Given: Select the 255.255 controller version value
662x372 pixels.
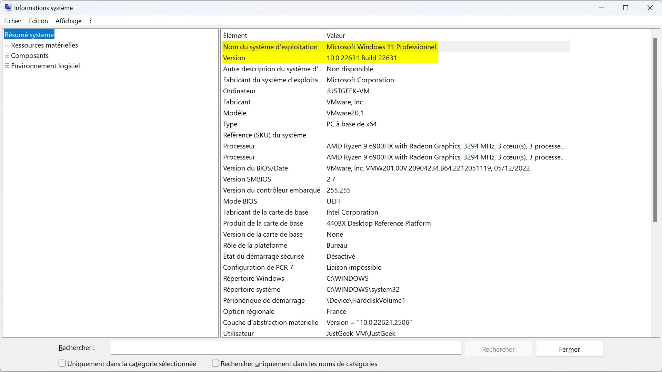Looking at the screenshot, I should (338, 190).
